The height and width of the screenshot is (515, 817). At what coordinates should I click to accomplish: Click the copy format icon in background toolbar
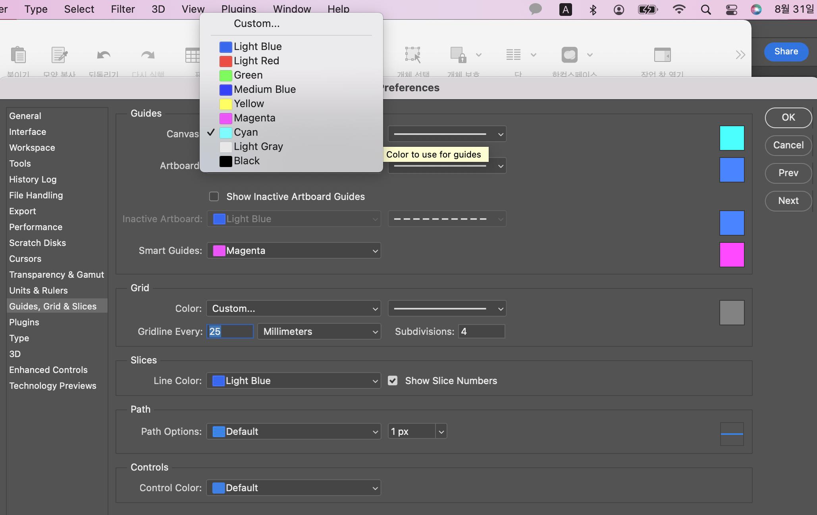(x=60, y=55)
